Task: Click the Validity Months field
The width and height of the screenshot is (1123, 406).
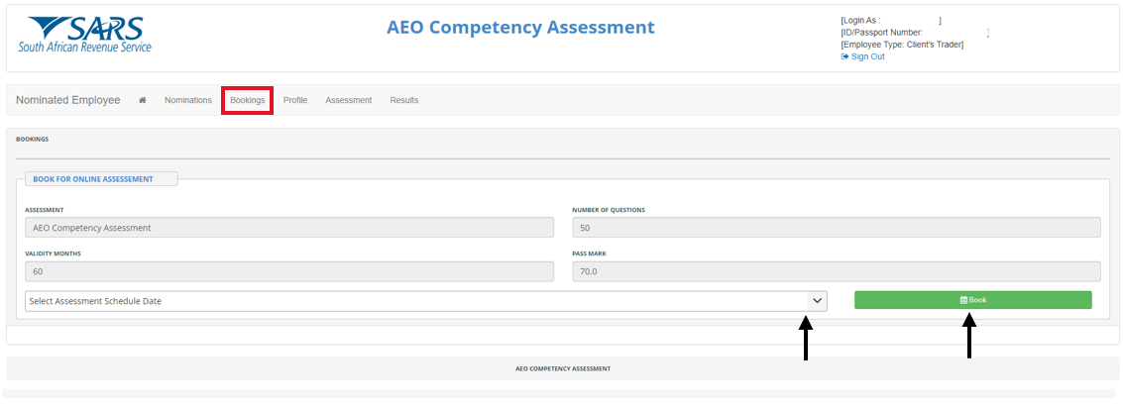Action: [288, 271]
